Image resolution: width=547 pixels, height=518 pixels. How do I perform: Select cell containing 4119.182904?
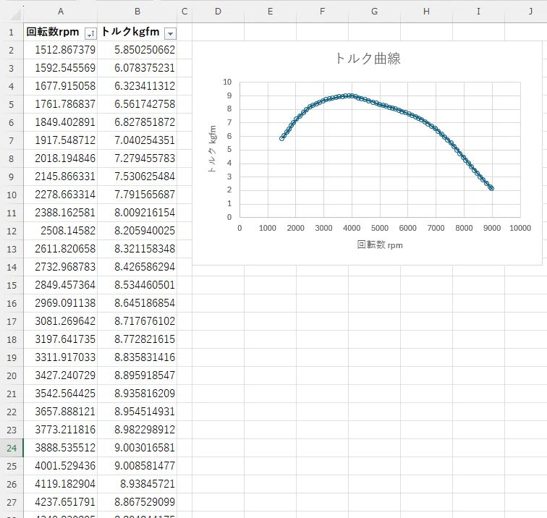pos(61,484)
